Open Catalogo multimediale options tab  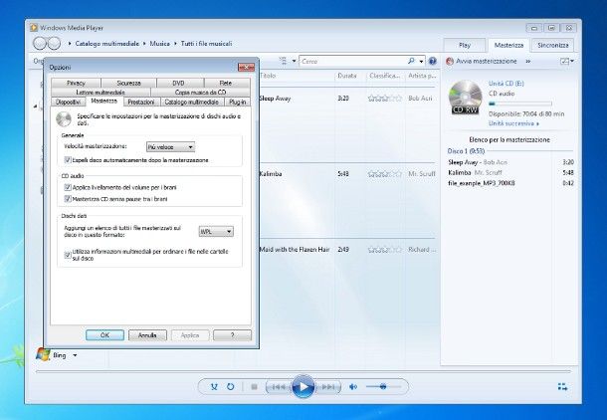(192, 102)
